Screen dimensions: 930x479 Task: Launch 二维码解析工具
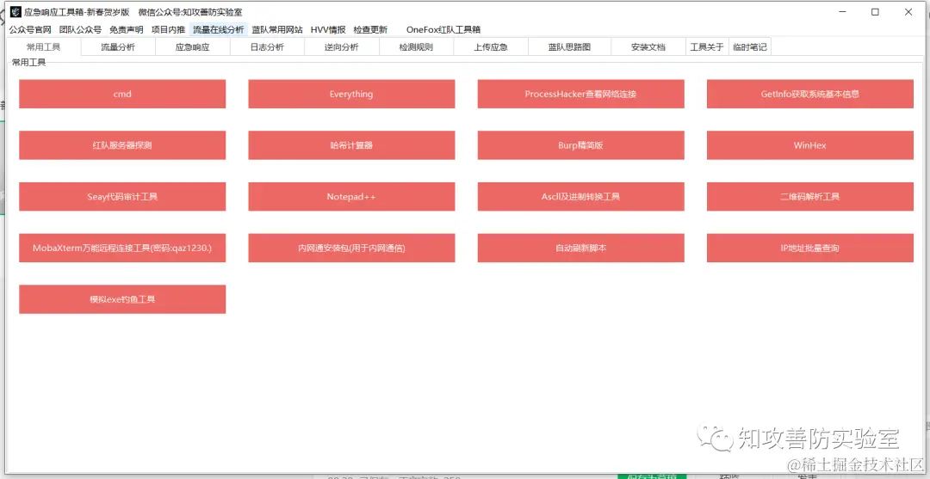(x=810, y=197)
